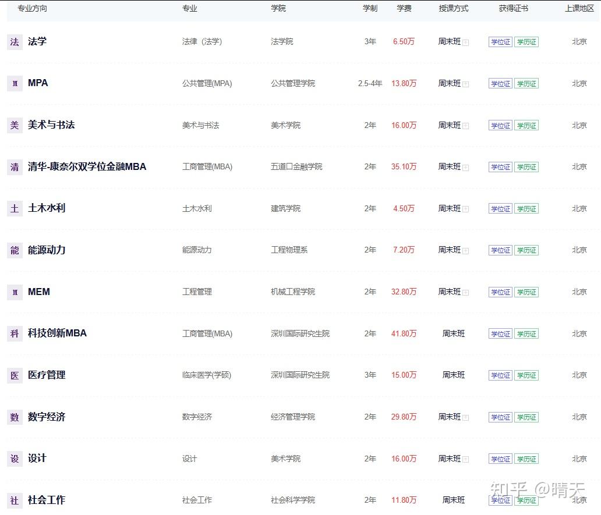
Task: Open the 社会工作 program link
Action: (47, 500)
